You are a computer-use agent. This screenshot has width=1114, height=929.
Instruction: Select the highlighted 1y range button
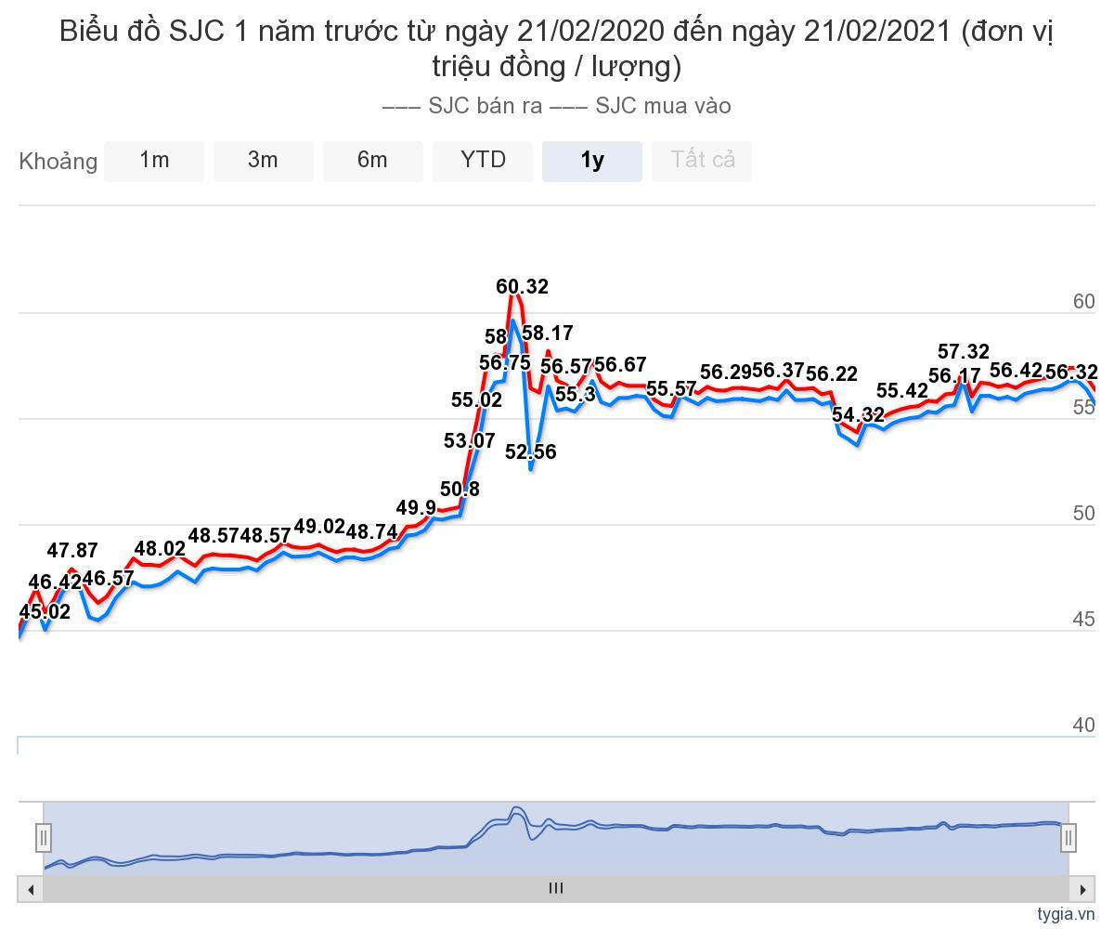click(x=592, y=161)
